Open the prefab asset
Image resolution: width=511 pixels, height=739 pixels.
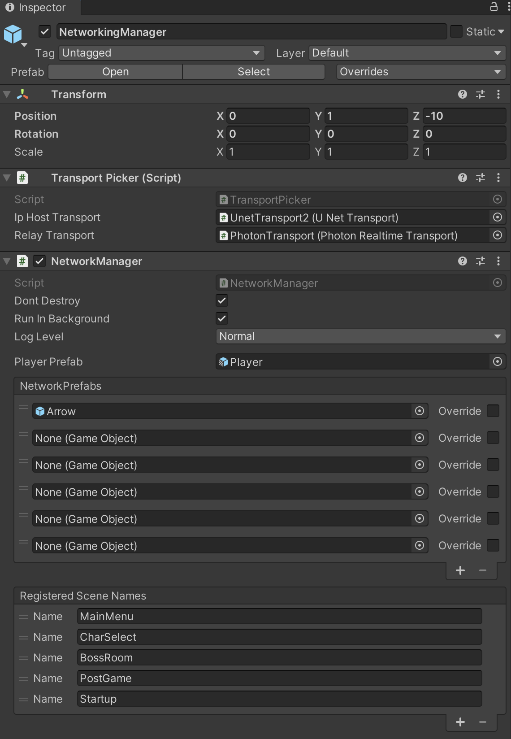click(x=115, y=72)
